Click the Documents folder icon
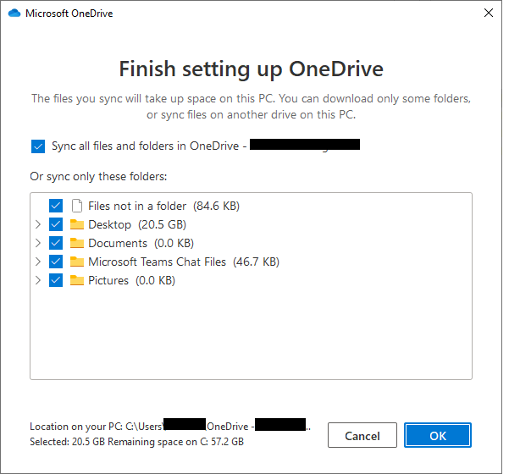The image size is (520, 474). (x=77, y=243)
